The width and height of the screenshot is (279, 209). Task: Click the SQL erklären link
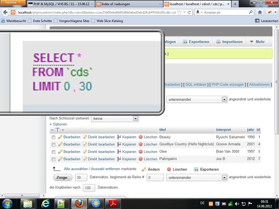[x=196, y=85]
